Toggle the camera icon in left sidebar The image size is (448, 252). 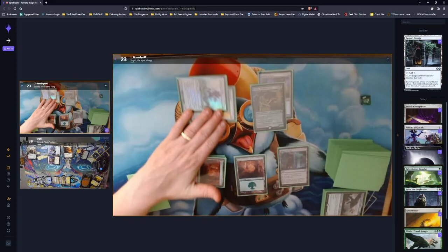click(8, 156)
